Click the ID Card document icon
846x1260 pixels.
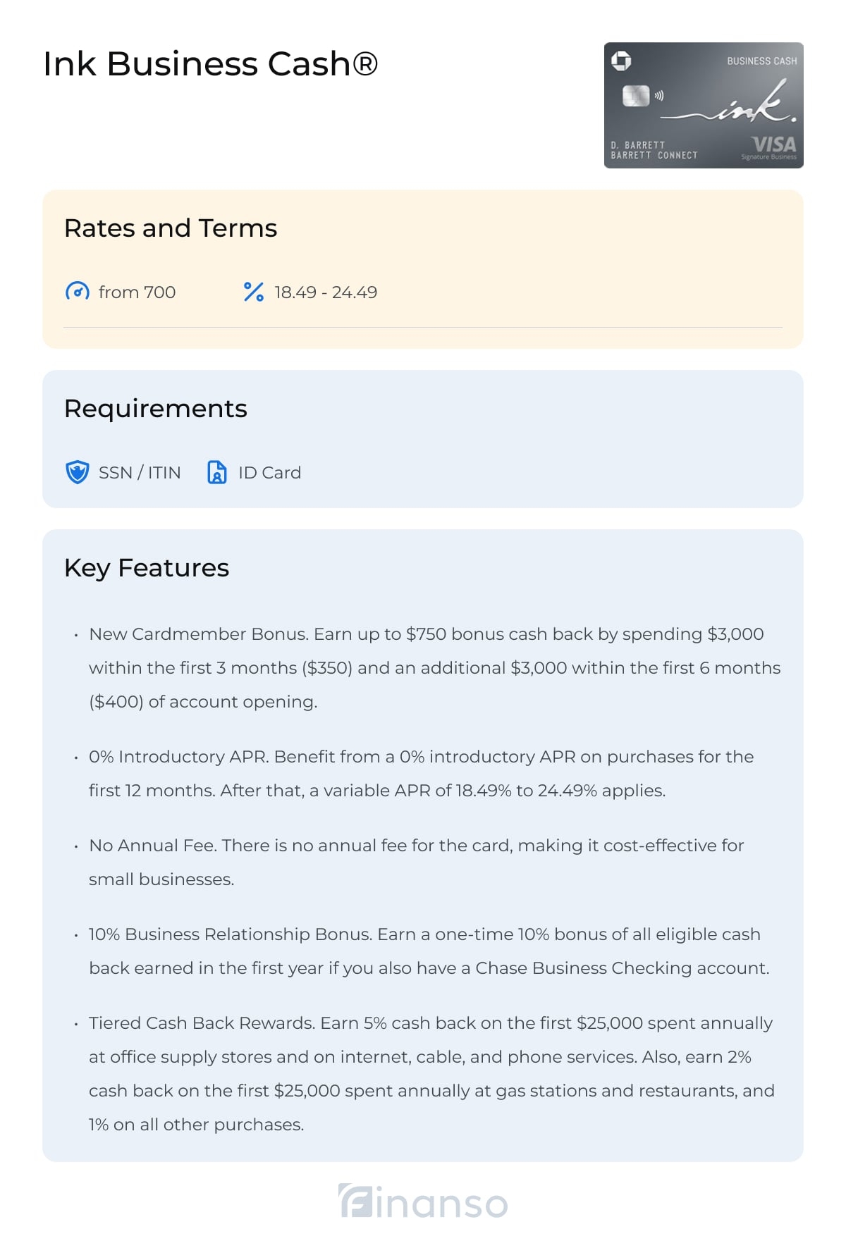click(217, 472)
